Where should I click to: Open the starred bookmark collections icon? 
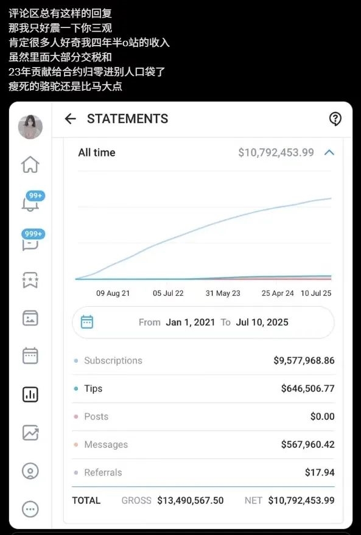[x=30, y=280]
